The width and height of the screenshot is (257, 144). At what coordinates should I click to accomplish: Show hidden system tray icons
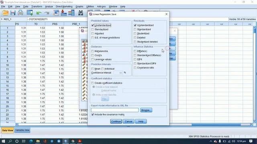[211, 141]
